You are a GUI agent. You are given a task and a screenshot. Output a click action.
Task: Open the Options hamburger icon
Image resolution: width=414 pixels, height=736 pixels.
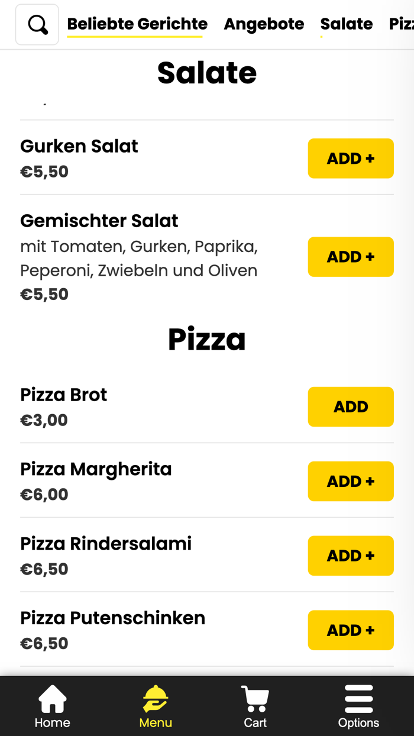coord(358,705)
